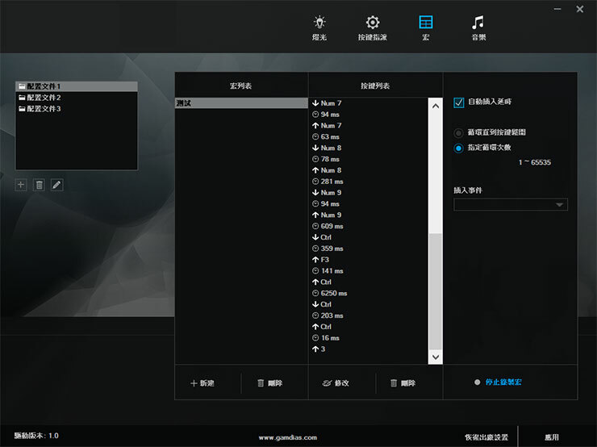
Task: Click the 應用 apply button
Action: (x=552, y=437)
